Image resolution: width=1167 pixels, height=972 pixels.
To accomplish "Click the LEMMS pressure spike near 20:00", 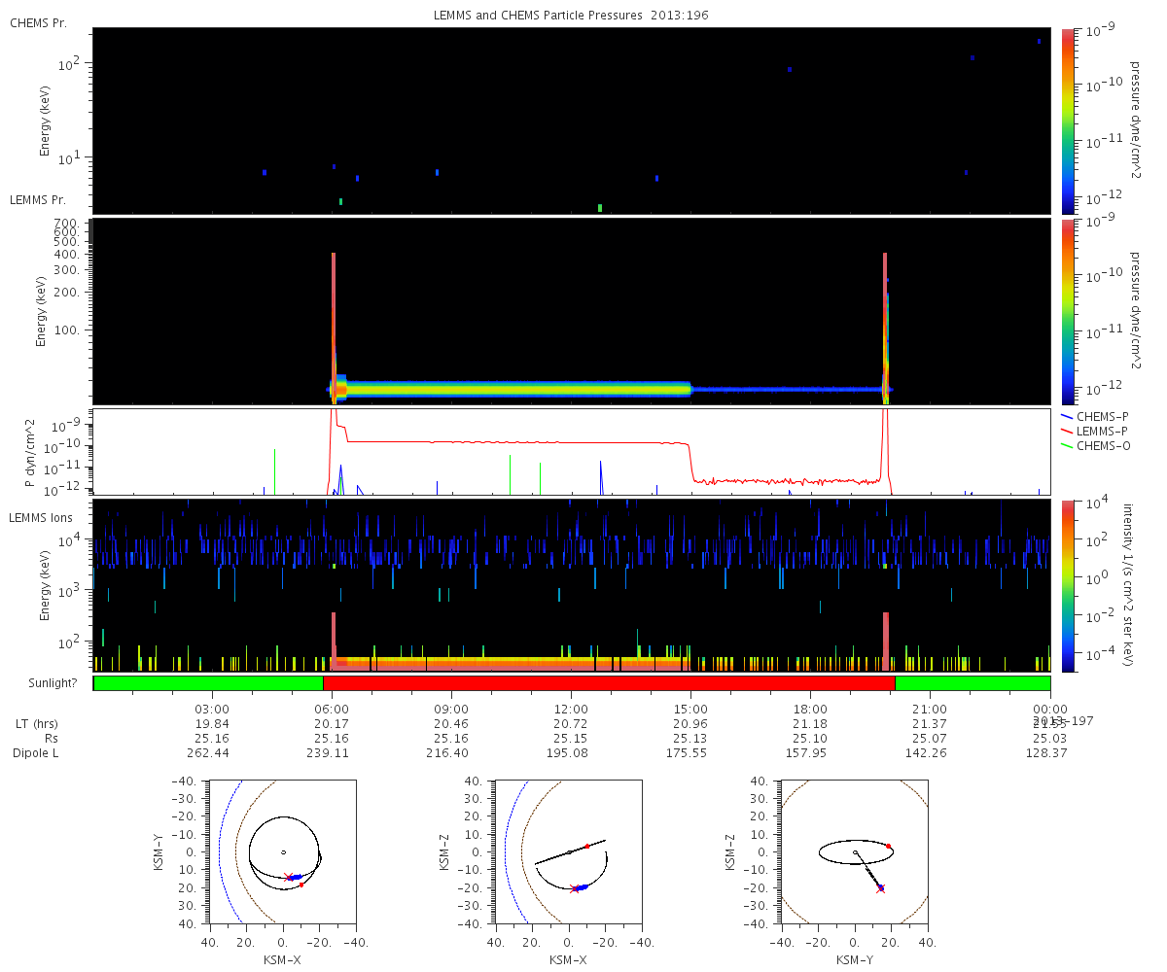I will coord(885,328).
